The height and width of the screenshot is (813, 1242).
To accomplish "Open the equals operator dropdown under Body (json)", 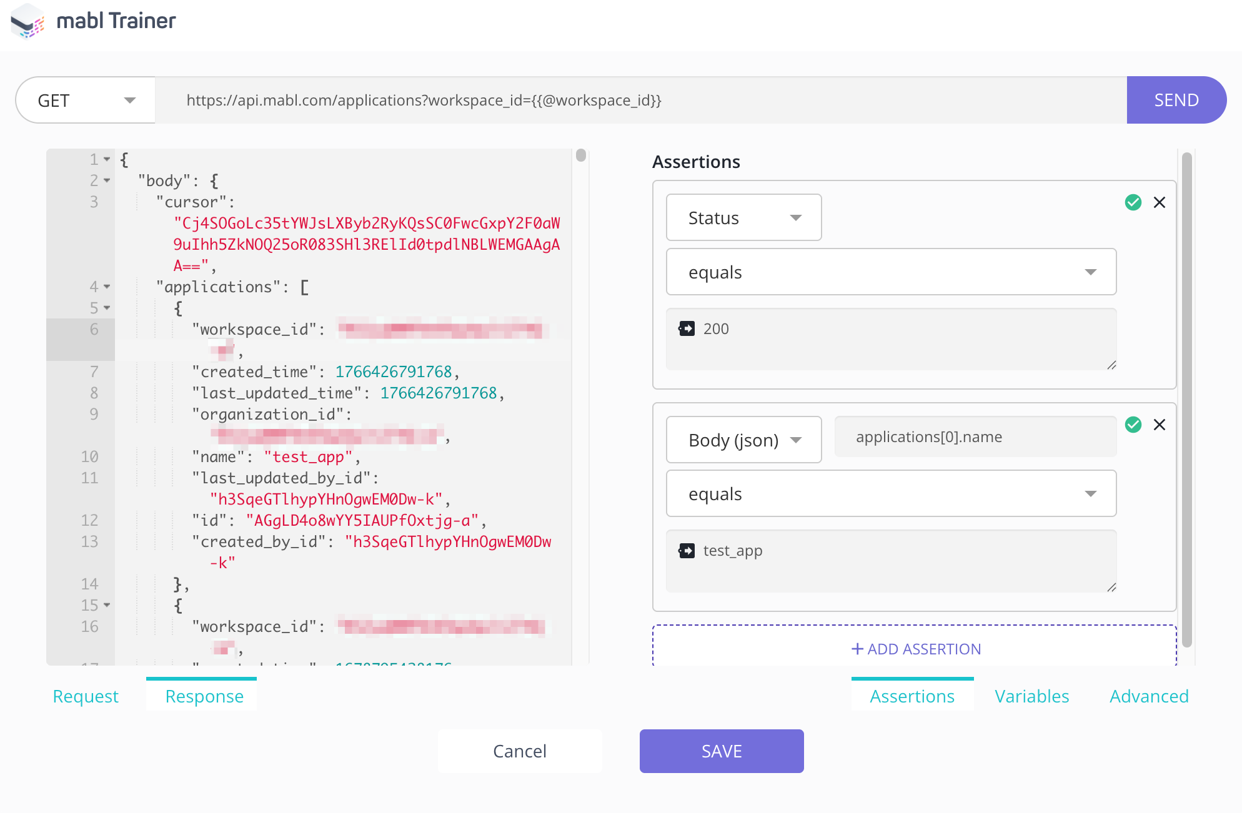I will coord(891,493).
